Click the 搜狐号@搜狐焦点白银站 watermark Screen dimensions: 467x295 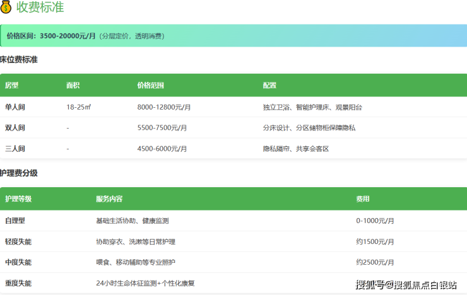[406, 285]
